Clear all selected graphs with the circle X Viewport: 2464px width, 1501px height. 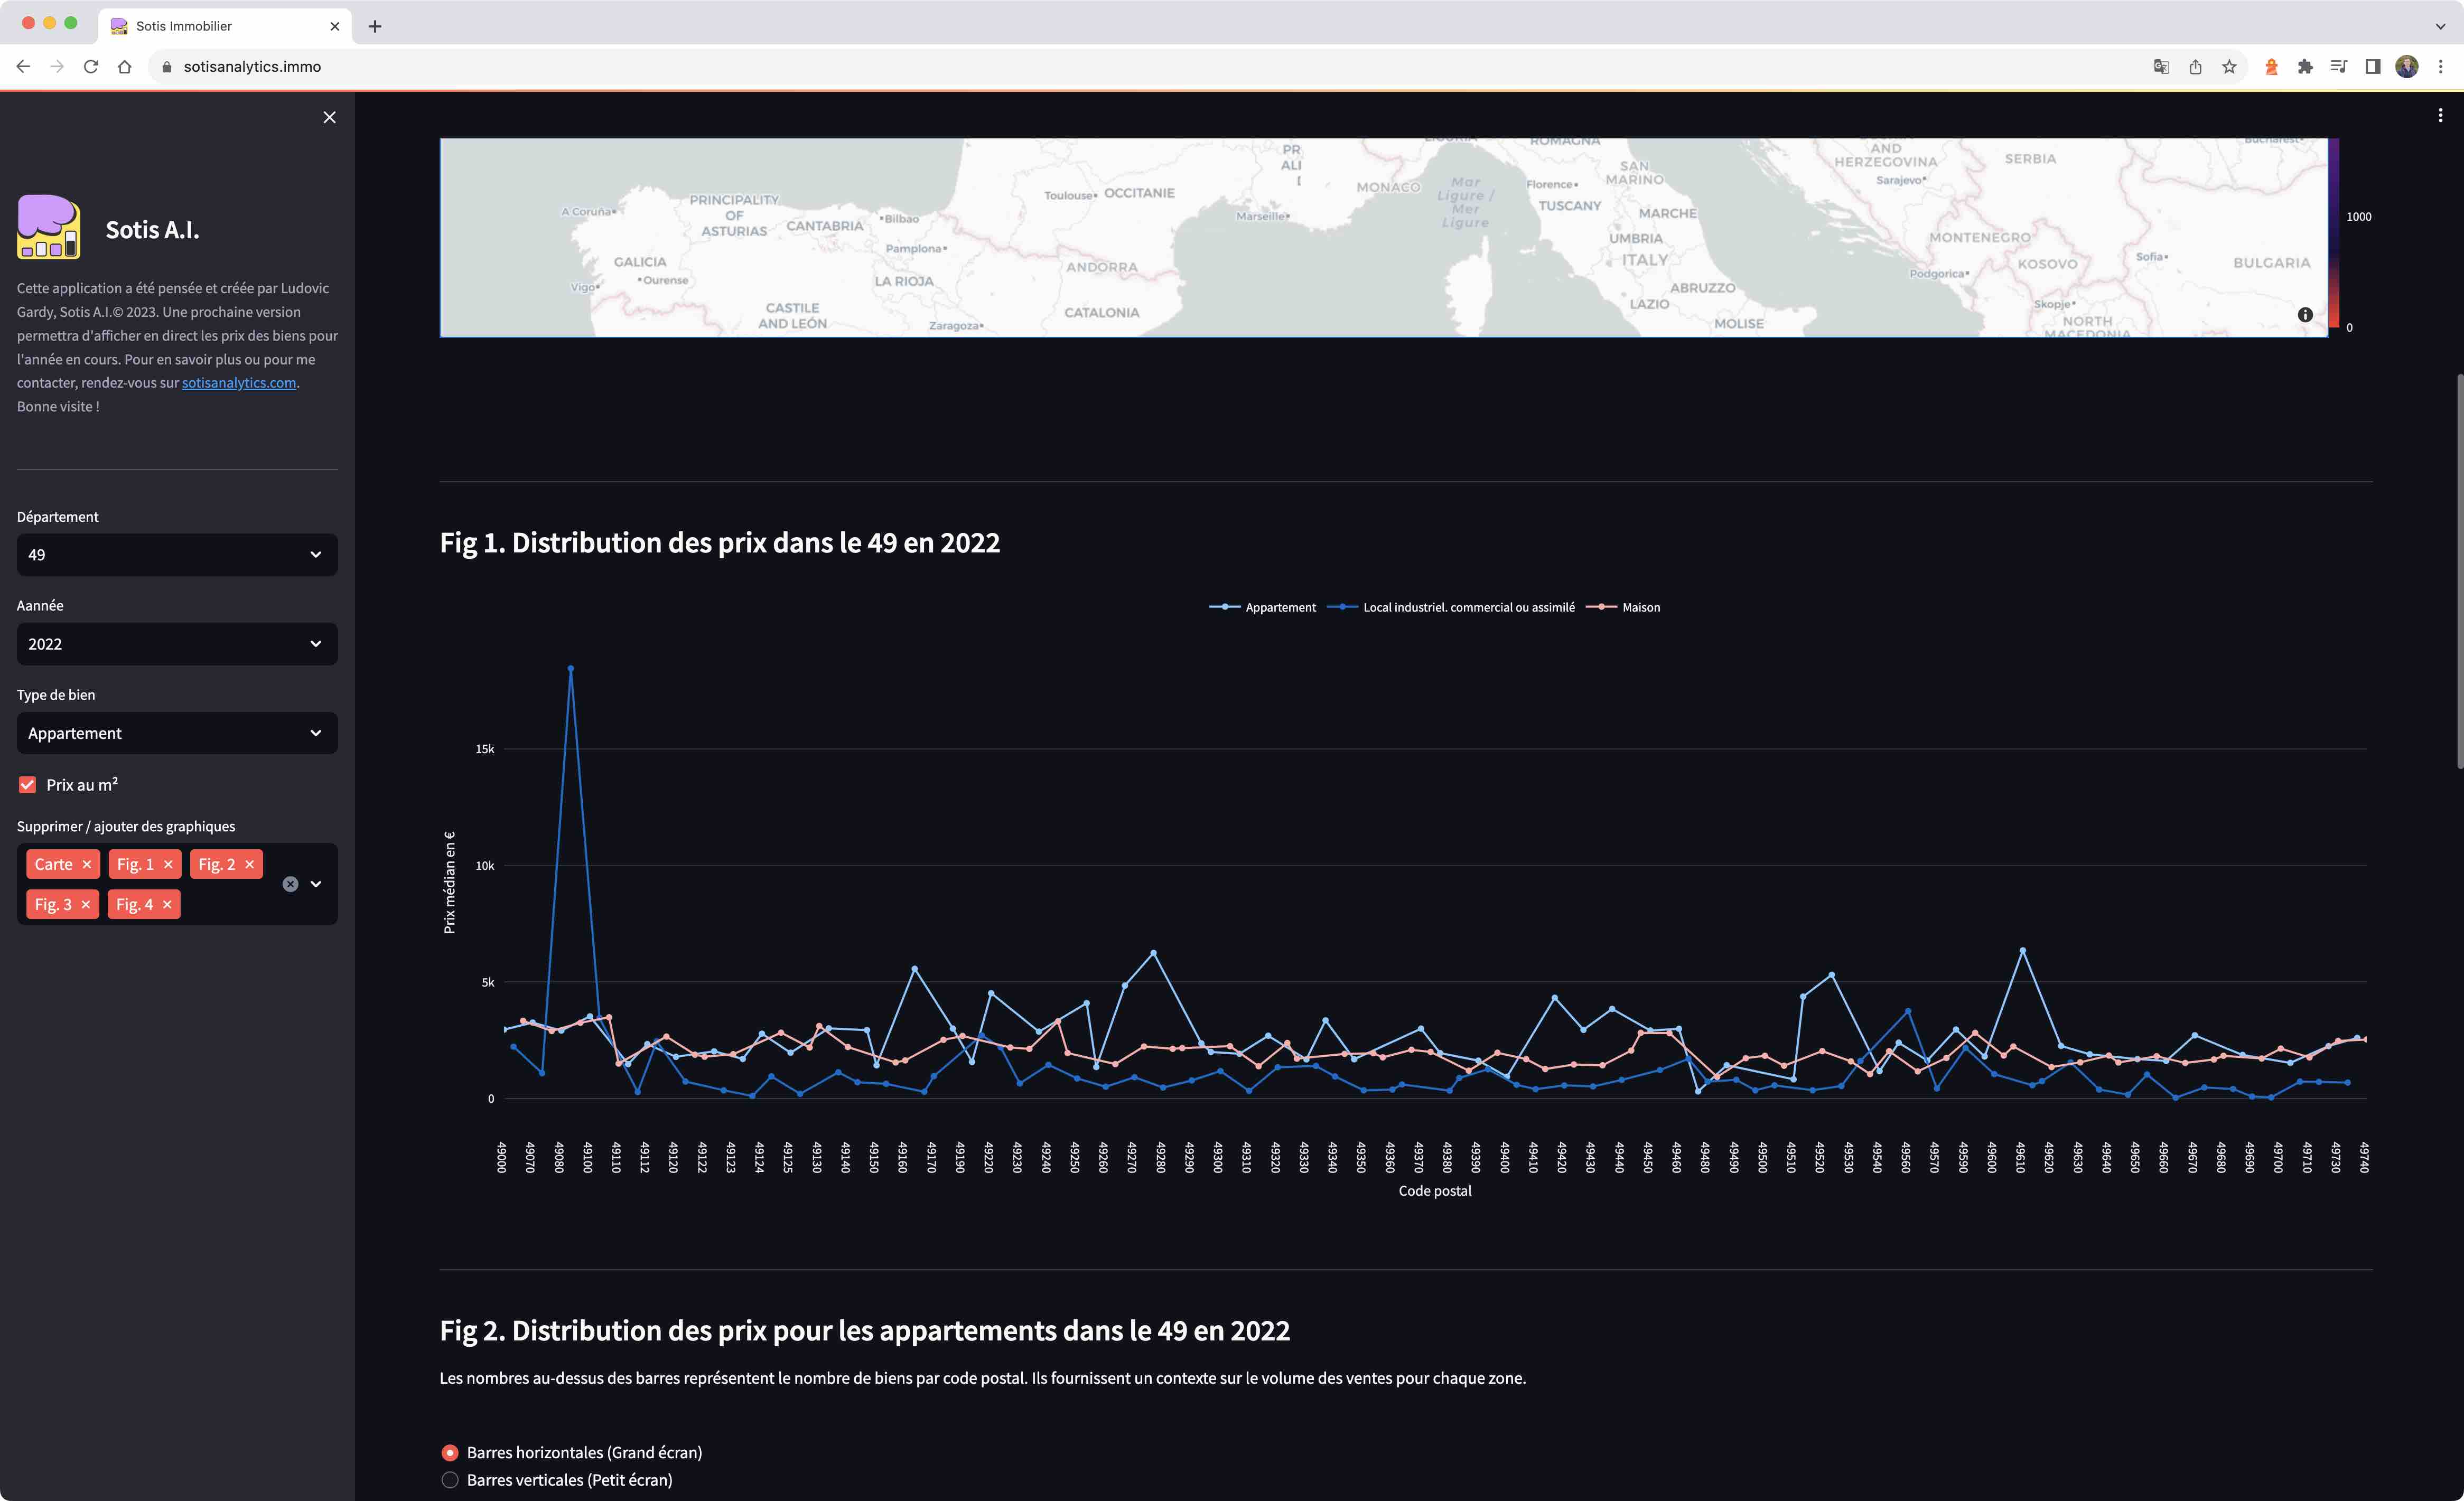click(290, 884)
